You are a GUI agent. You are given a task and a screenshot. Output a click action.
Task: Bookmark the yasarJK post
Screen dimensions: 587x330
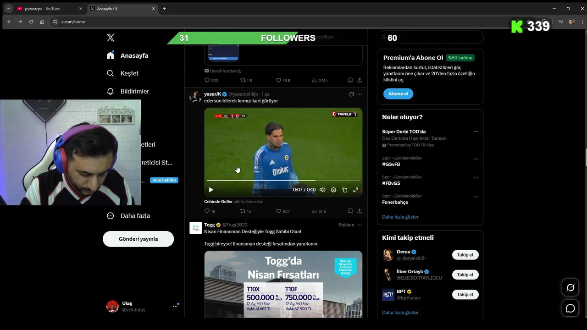(350, 211)
